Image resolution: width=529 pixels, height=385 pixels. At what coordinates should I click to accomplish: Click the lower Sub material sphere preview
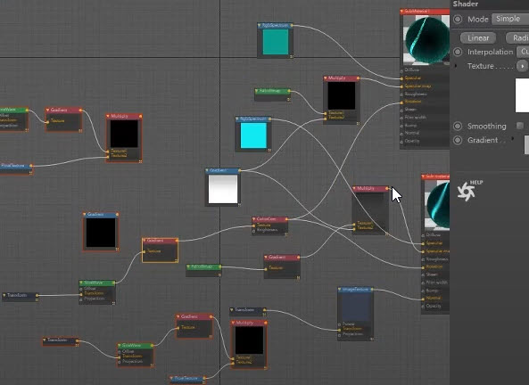pyautogui.click(x=437, y=205)
